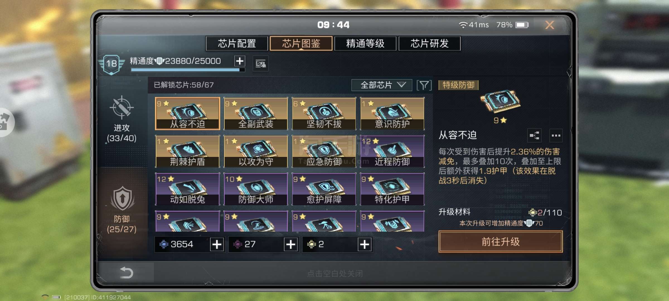The height and width of the screenshot is (301, 669).
Task: Select the 防御大师 chip card
Action: coord(256,189)
